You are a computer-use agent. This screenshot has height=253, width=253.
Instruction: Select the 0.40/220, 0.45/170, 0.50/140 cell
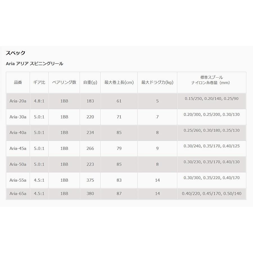pyautogui.click(x=211, y=193)
